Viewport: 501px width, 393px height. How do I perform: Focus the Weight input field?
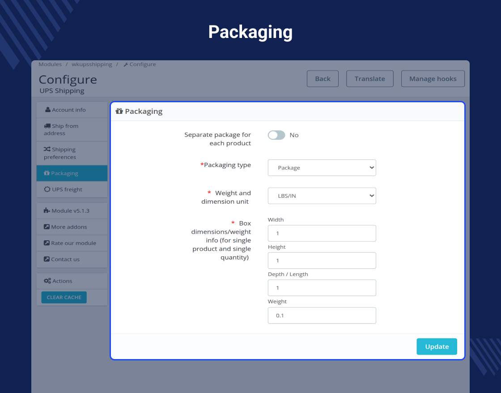click(322, 315)
